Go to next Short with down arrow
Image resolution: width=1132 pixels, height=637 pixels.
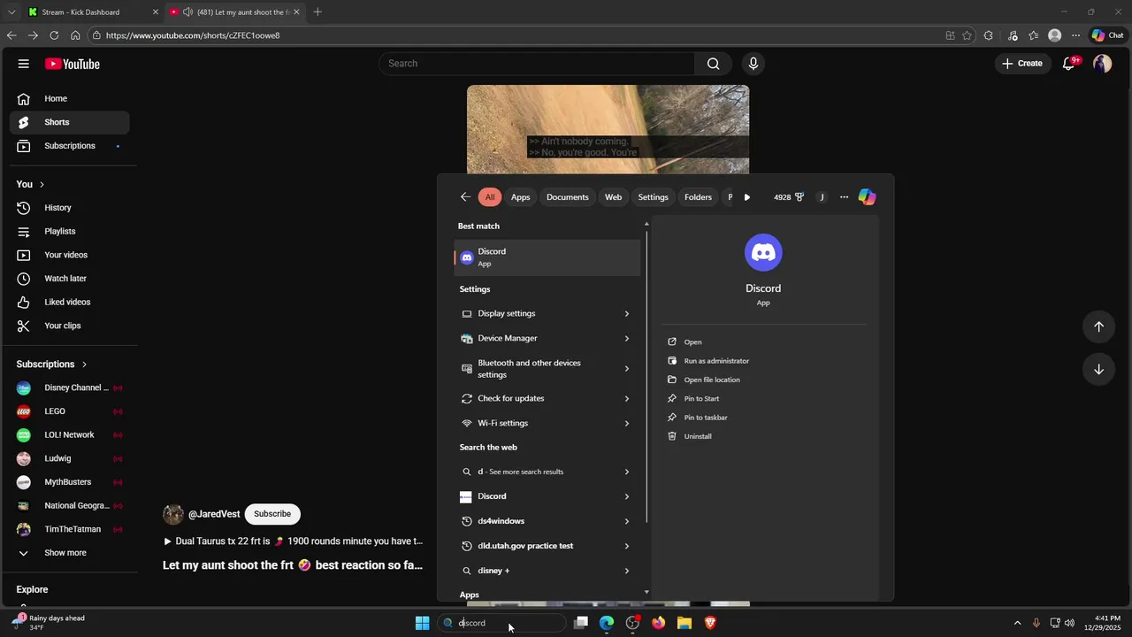coord(1098,369)
